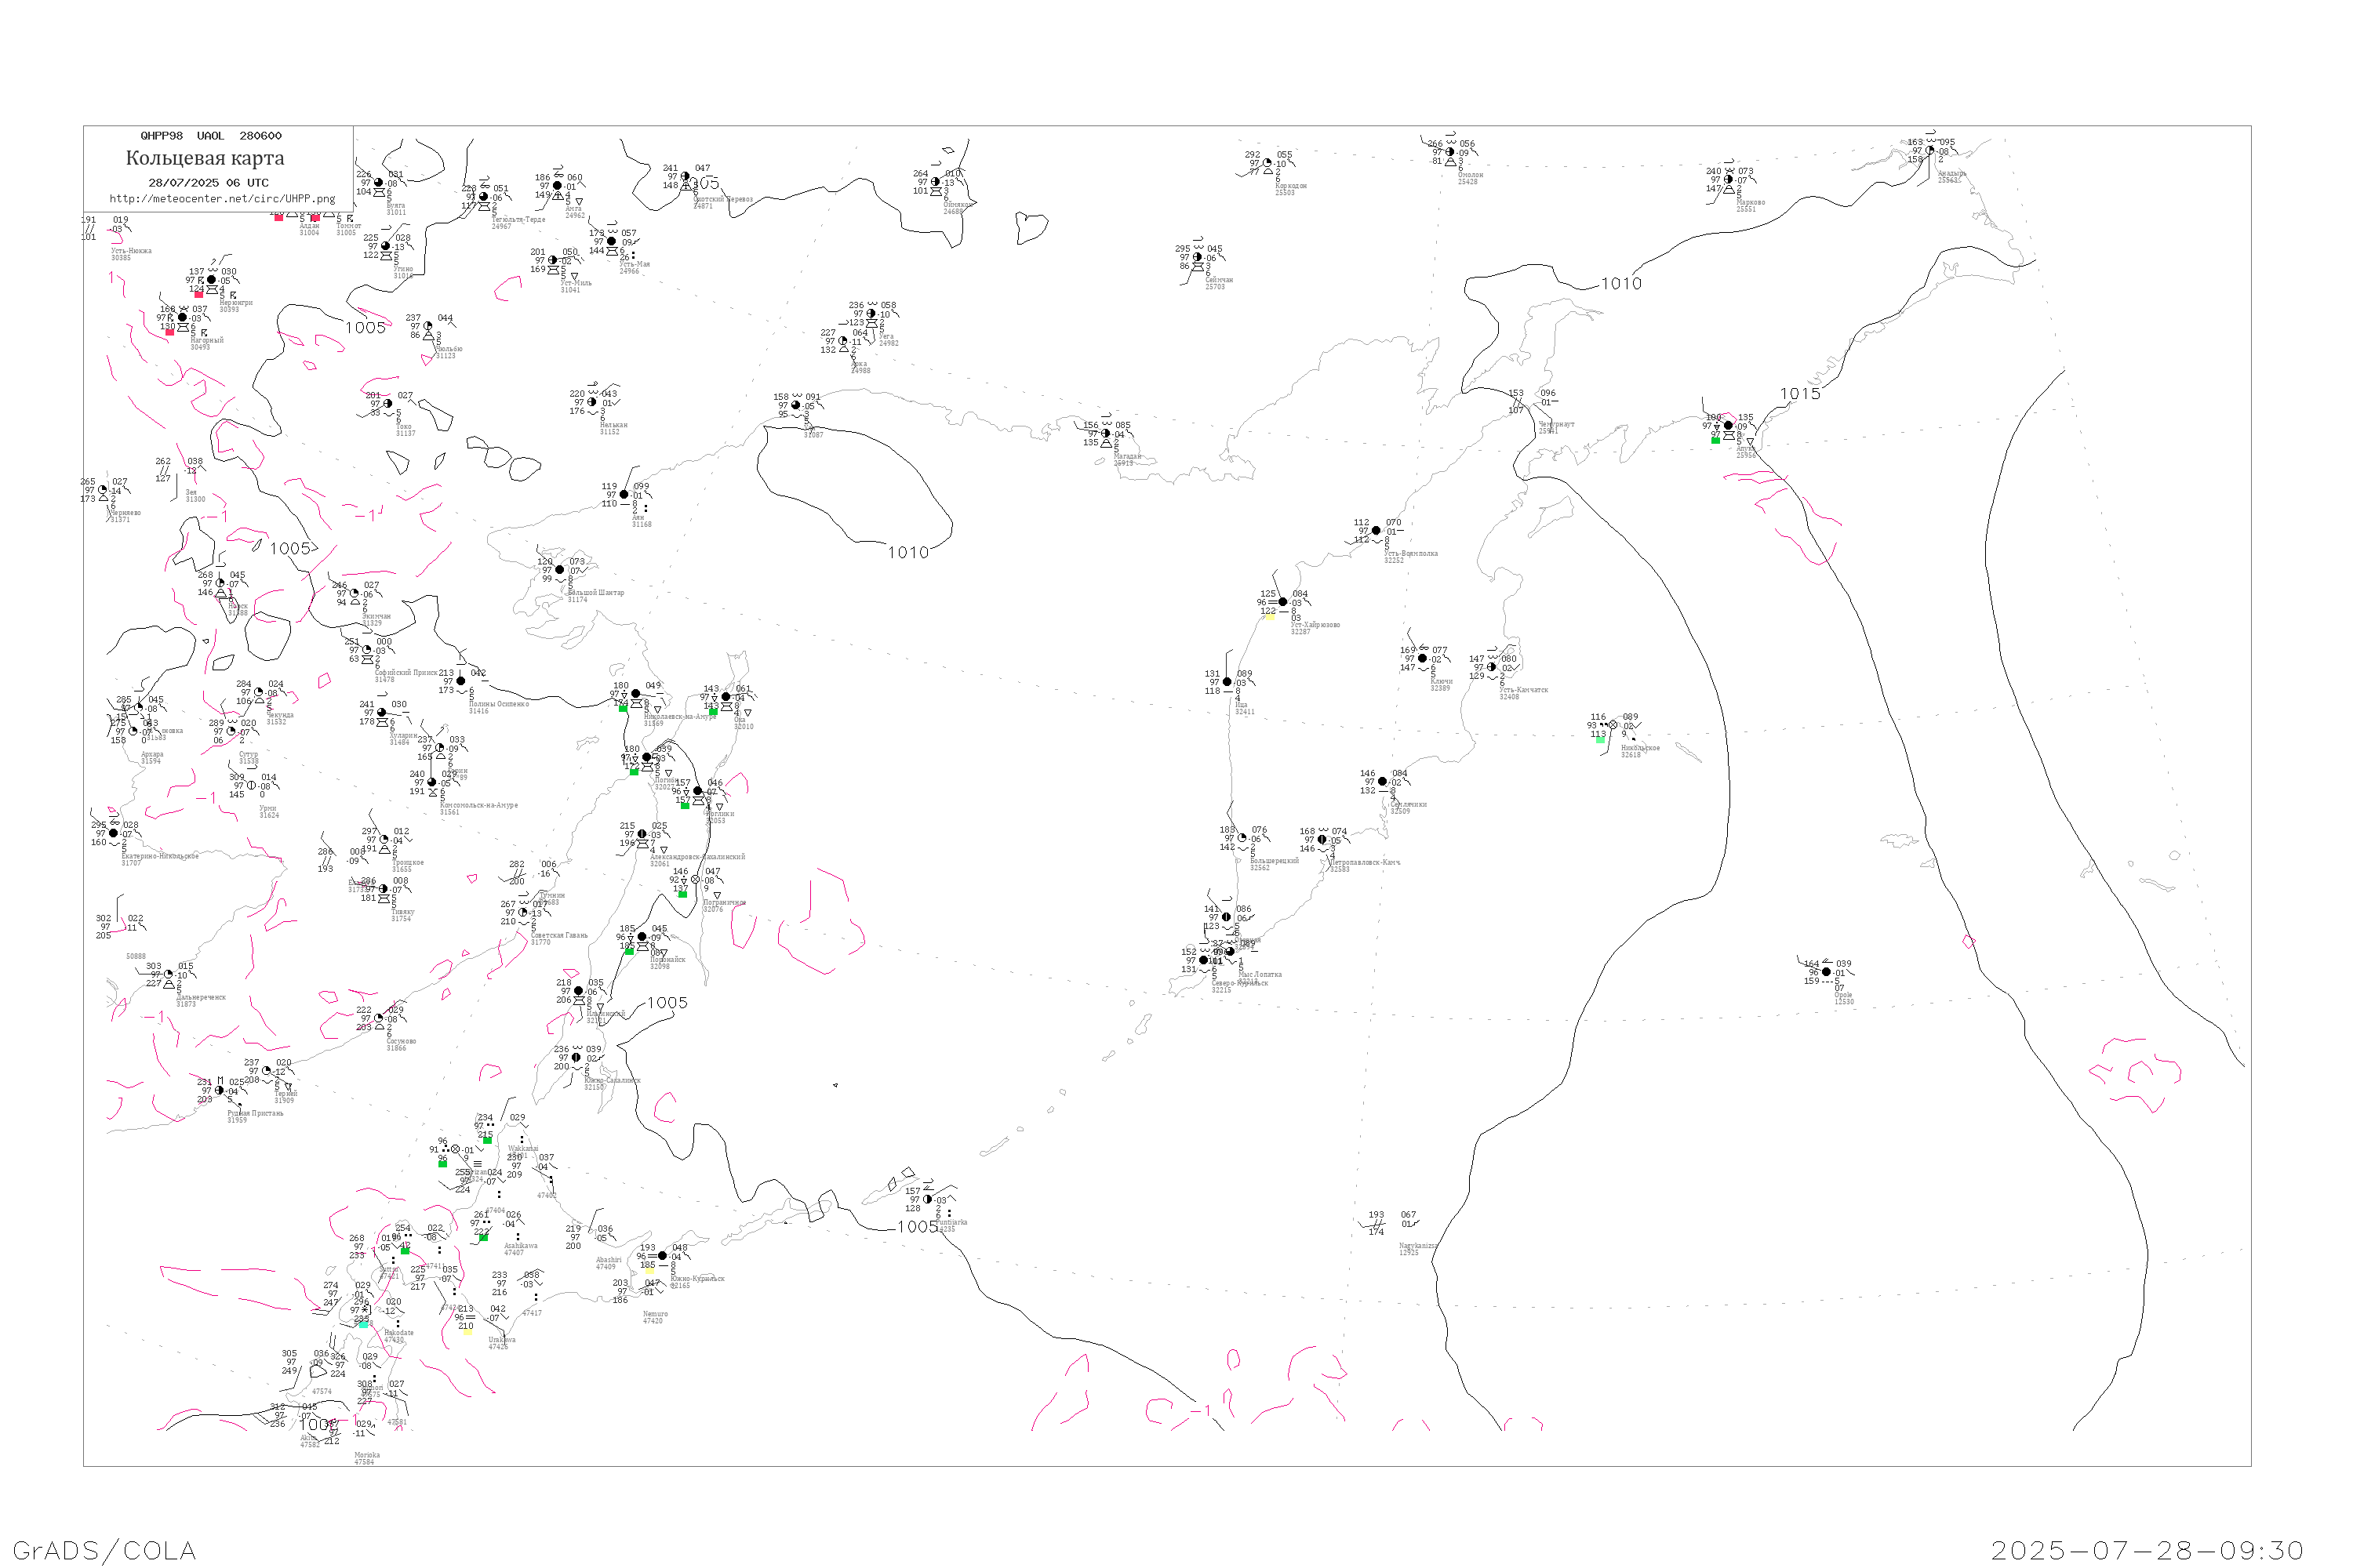Click the GrADS/COLA footer label
2353x1568 pixels.
coord(104,1551)
